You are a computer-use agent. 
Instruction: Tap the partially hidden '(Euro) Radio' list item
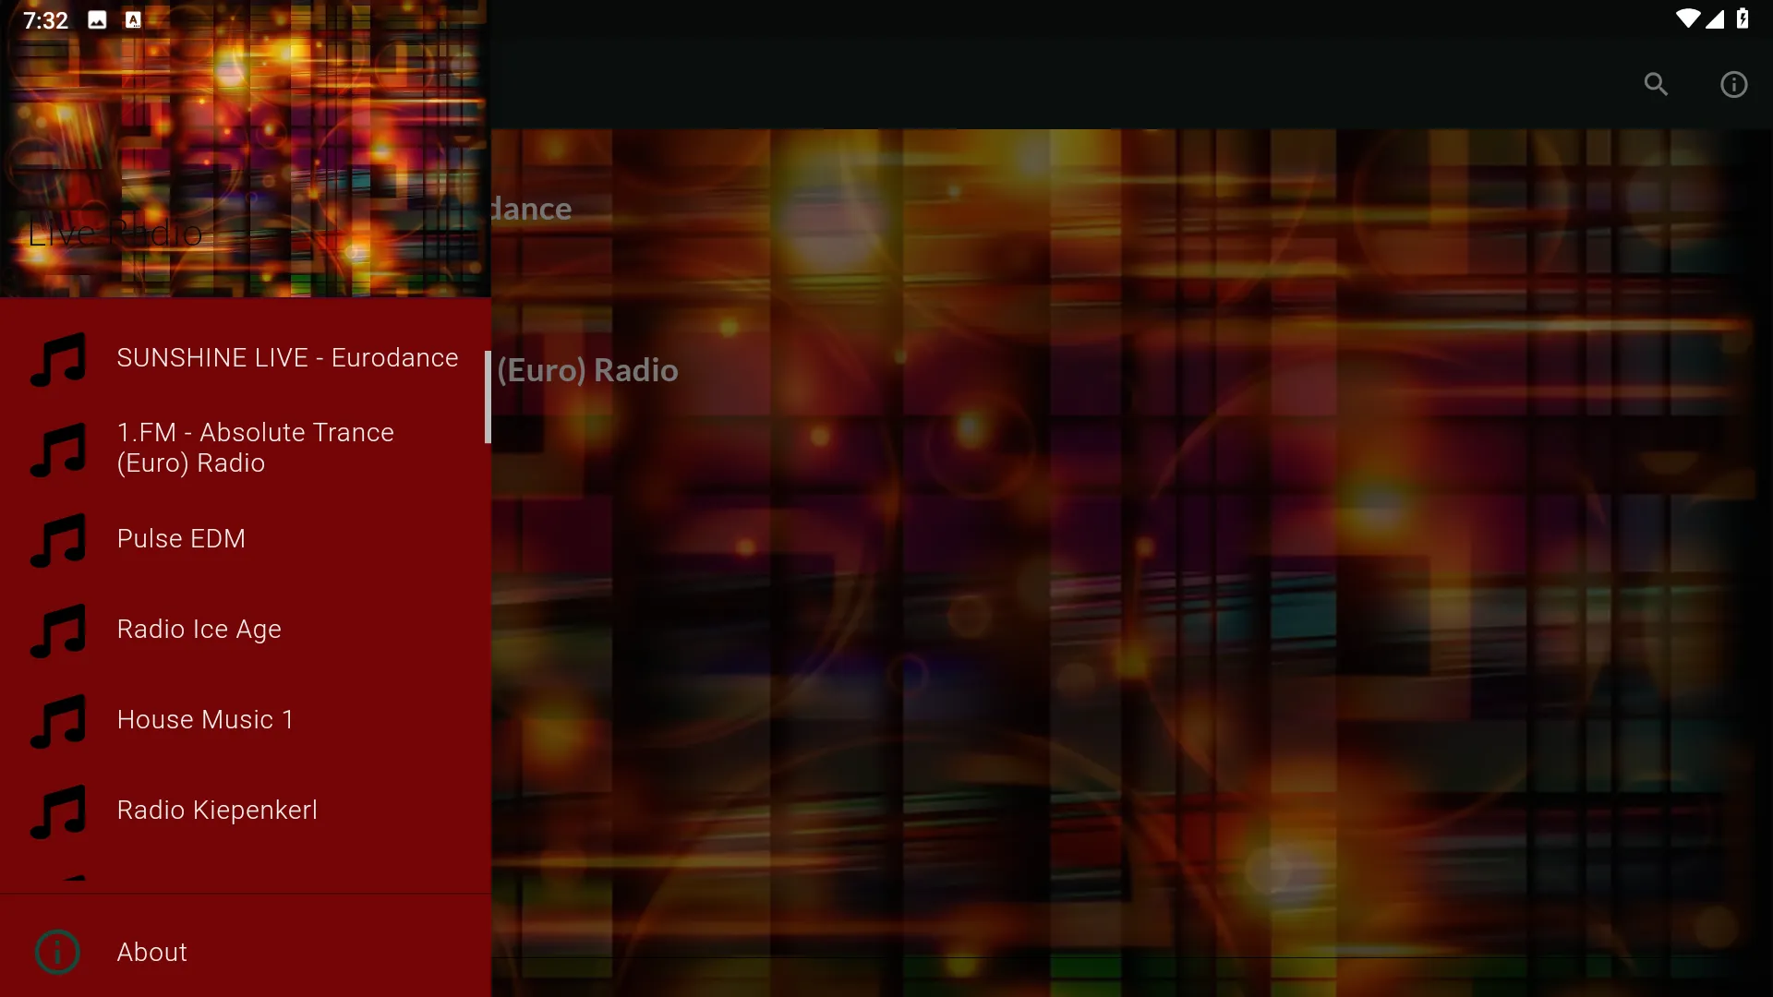[x=587, y=371]
